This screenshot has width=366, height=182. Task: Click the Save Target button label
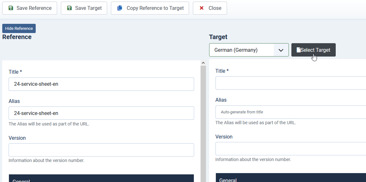click(88, 8)
